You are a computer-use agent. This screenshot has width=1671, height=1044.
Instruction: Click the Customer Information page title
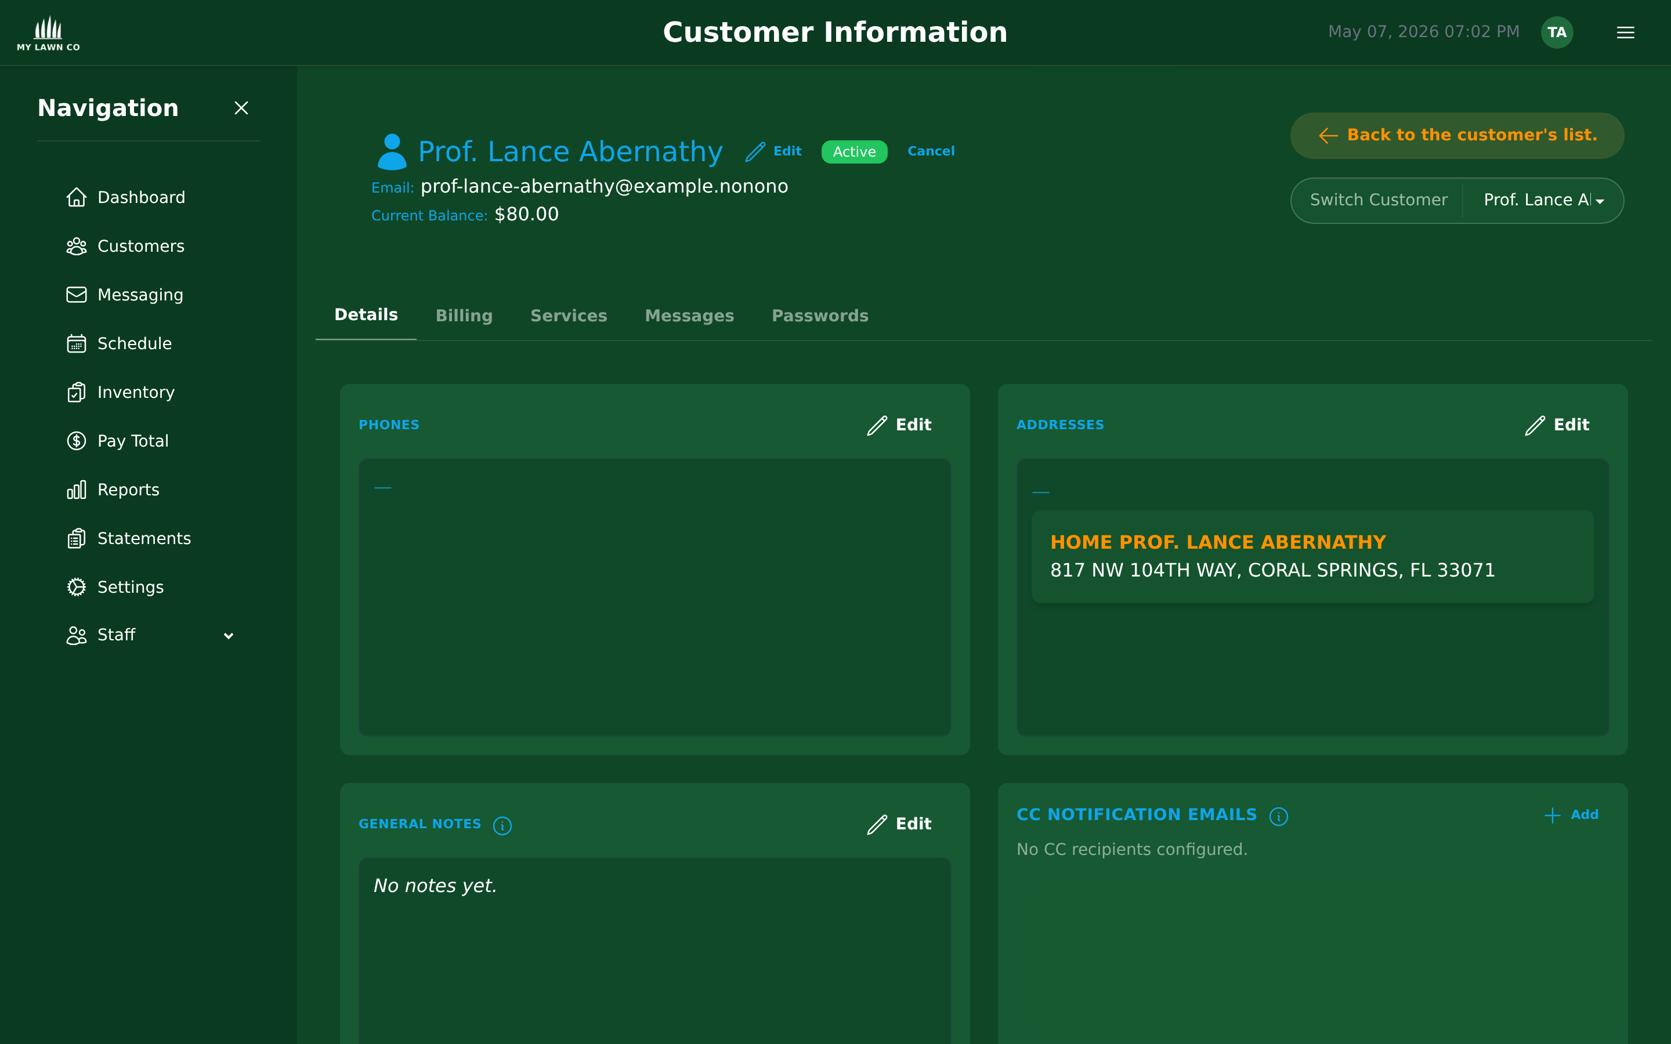pos(835,32)
